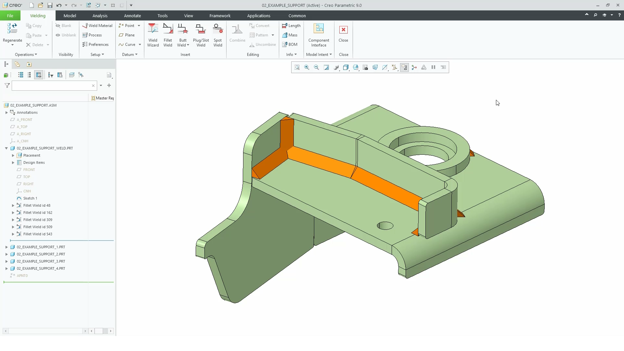Image resolution: width=624 pixels, height=351 pixels.
Task: Click the Save icon in quick access bar
Action: coord(49,5)
